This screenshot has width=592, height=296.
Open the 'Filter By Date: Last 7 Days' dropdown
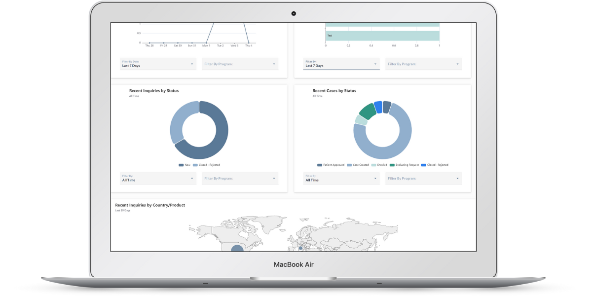[x=158, y=64]
